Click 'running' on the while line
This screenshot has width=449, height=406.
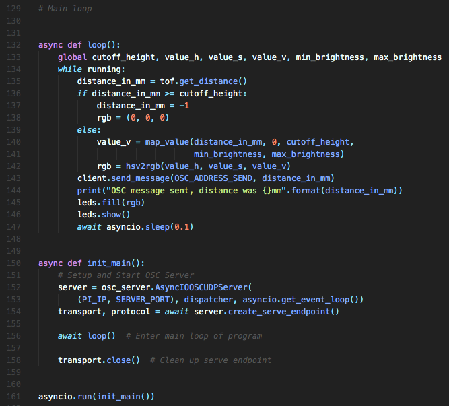(104, 69)
